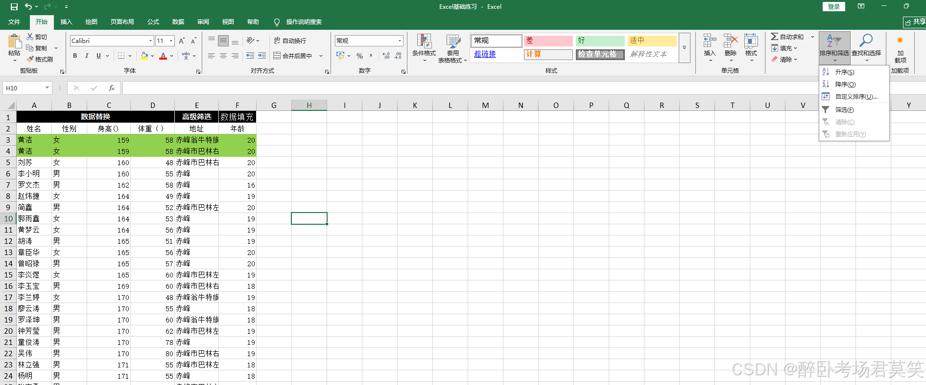Open the Calibri font name dropdown
926x385 pixels.
pyautogui.click(x=150, y=41)
